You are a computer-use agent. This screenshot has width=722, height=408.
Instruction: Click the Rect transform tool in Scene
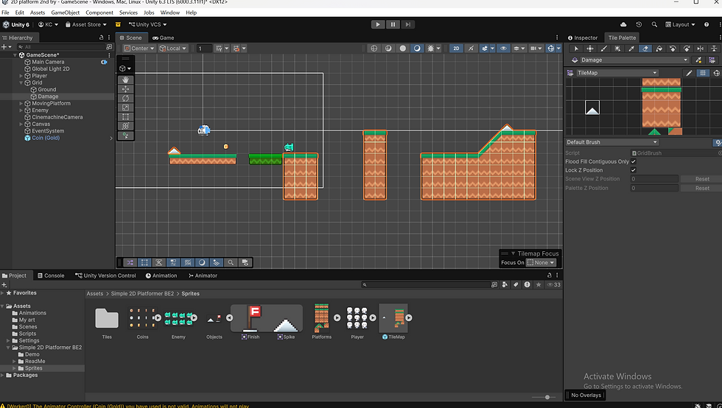pos(125,117)
